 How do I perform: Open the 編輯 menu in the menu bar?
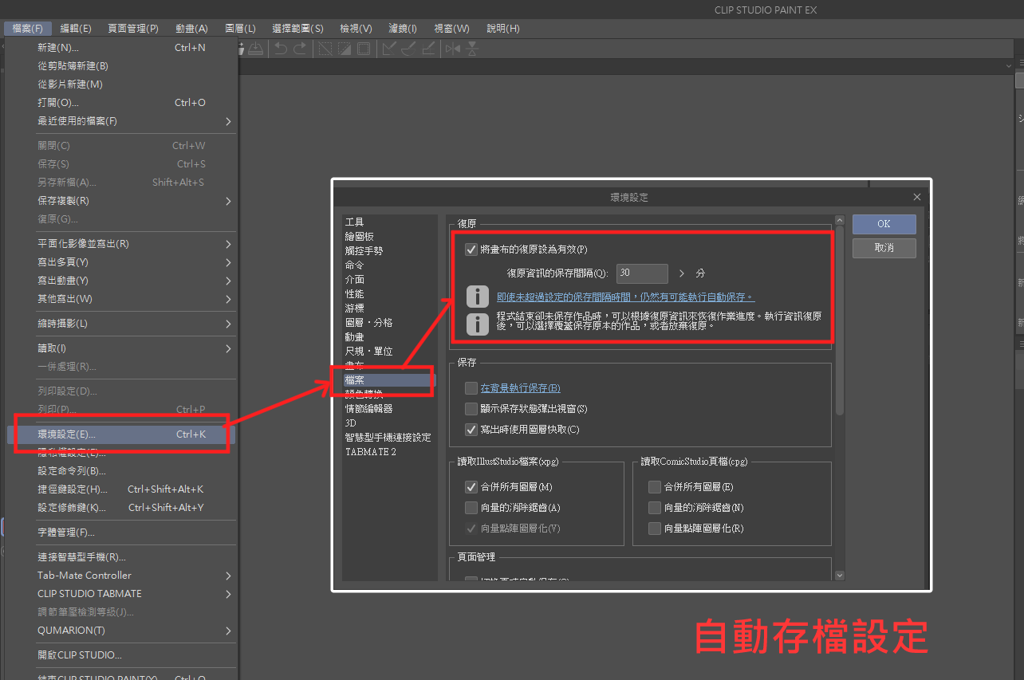click(76, 29)
